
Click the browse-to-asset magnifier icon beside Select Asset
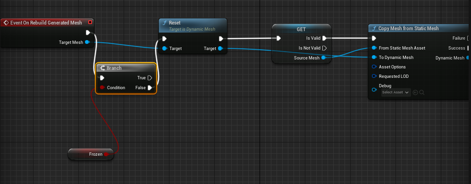[422, 92]
